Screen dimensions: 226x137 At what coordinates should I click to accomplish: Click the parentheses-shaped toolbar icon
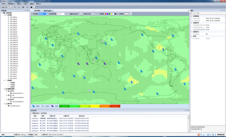click(15, 7)
